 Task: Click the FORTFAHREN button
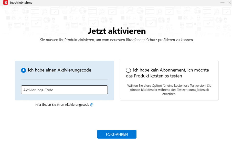(x=117, y=134)
